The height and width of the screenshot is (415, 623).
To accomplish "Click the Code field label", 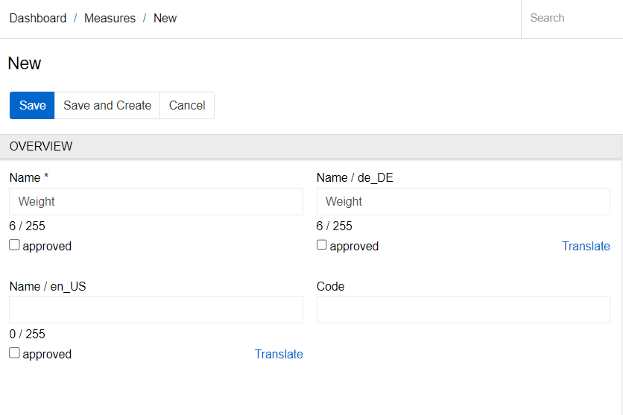I will click(330, 286).
